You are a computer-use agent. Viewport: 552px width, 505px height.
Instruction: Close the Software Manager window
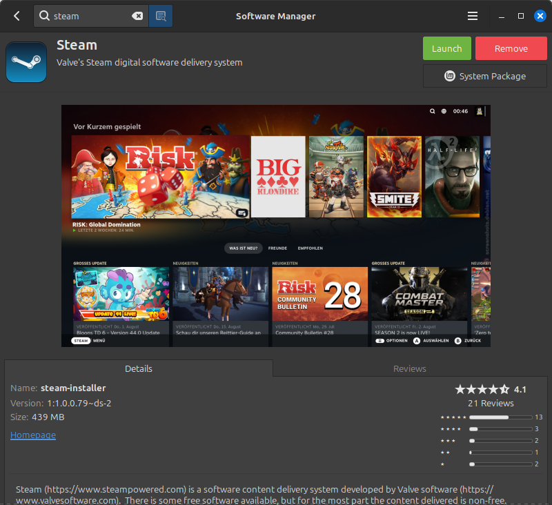coord(540,16)
